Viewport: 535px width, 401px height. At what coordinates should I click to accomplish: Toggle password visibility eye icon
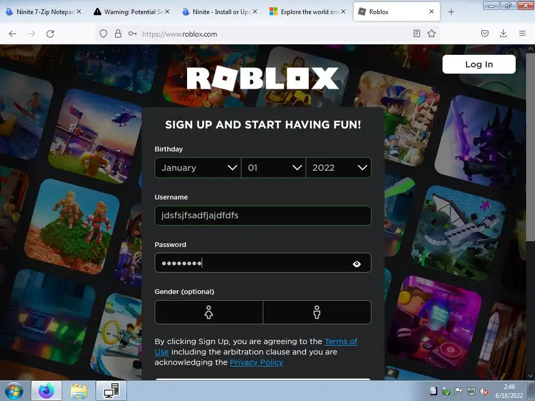[x=356, y=264]
